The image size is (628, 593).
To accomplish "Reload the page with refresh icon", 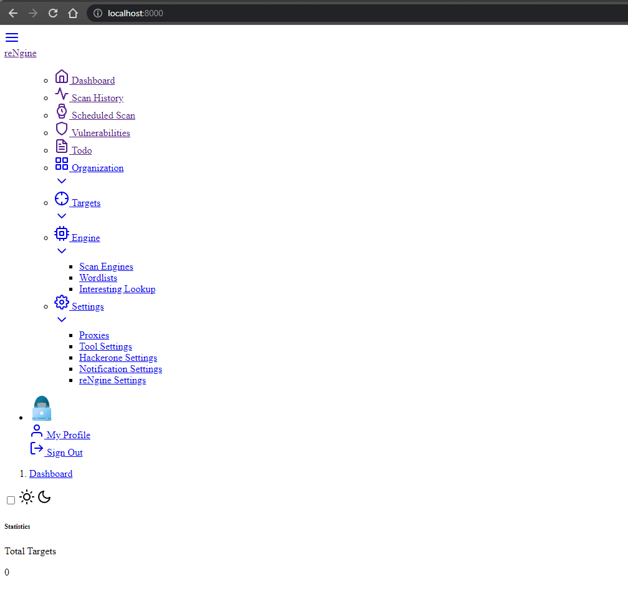I will 53,13.
